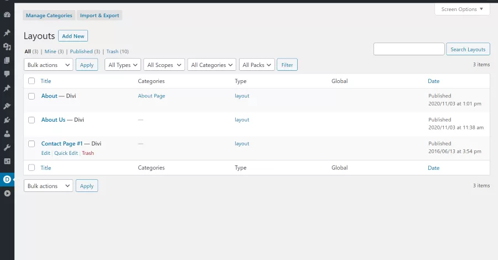This screenshot has height=260, width=498.
Task: Click the '2020/11/03 at 11:38 am' date text
Action: click(x=456, y=127)
